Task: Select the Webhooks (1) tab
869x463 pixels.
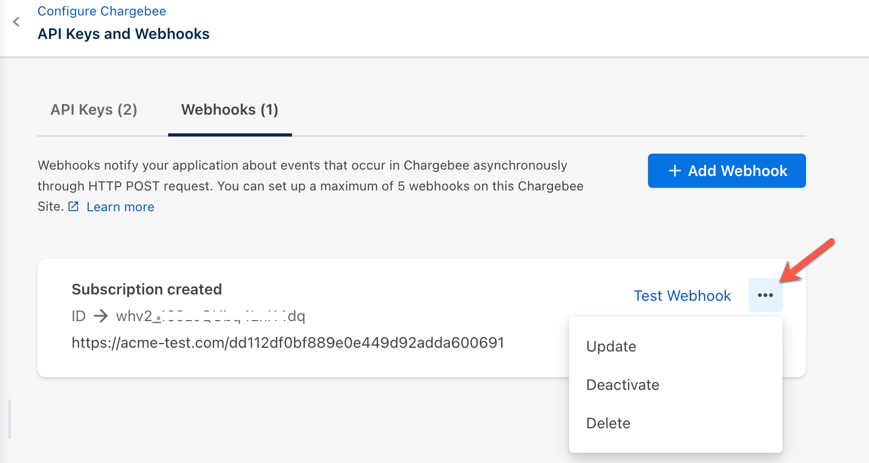Action: click(x=230, y=110)
